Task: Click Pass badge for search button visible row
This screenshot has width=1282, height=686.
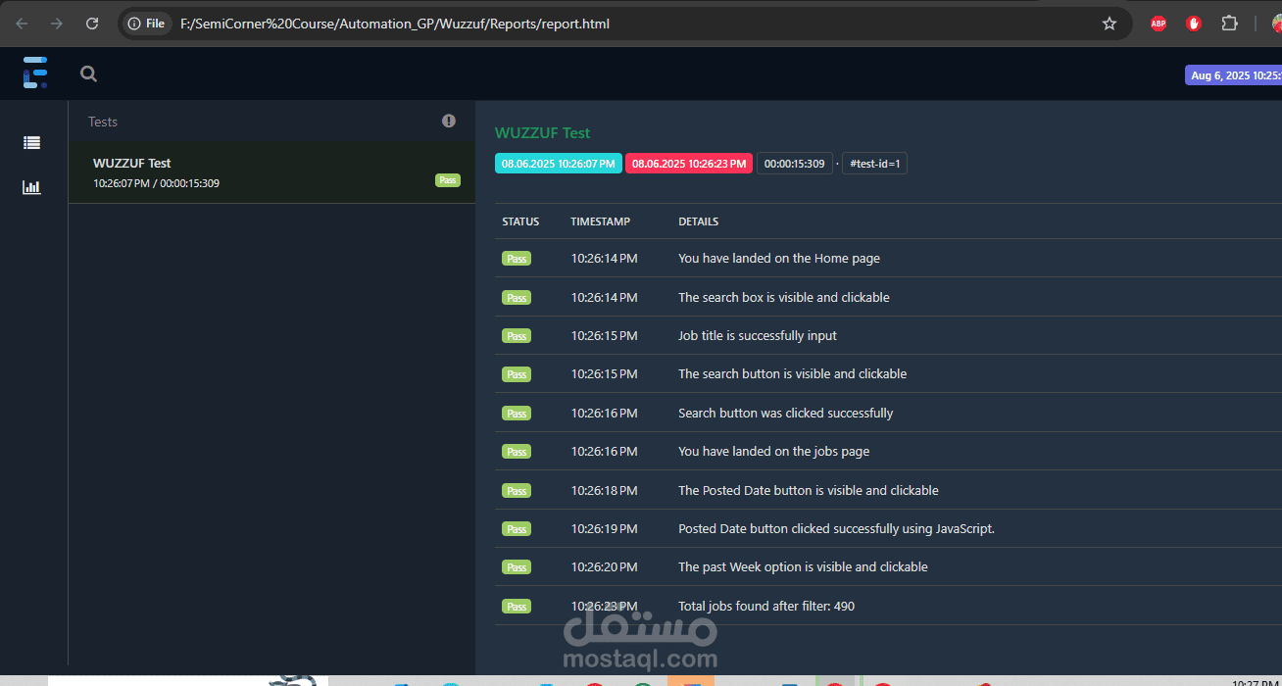Action: click(517, 374)
